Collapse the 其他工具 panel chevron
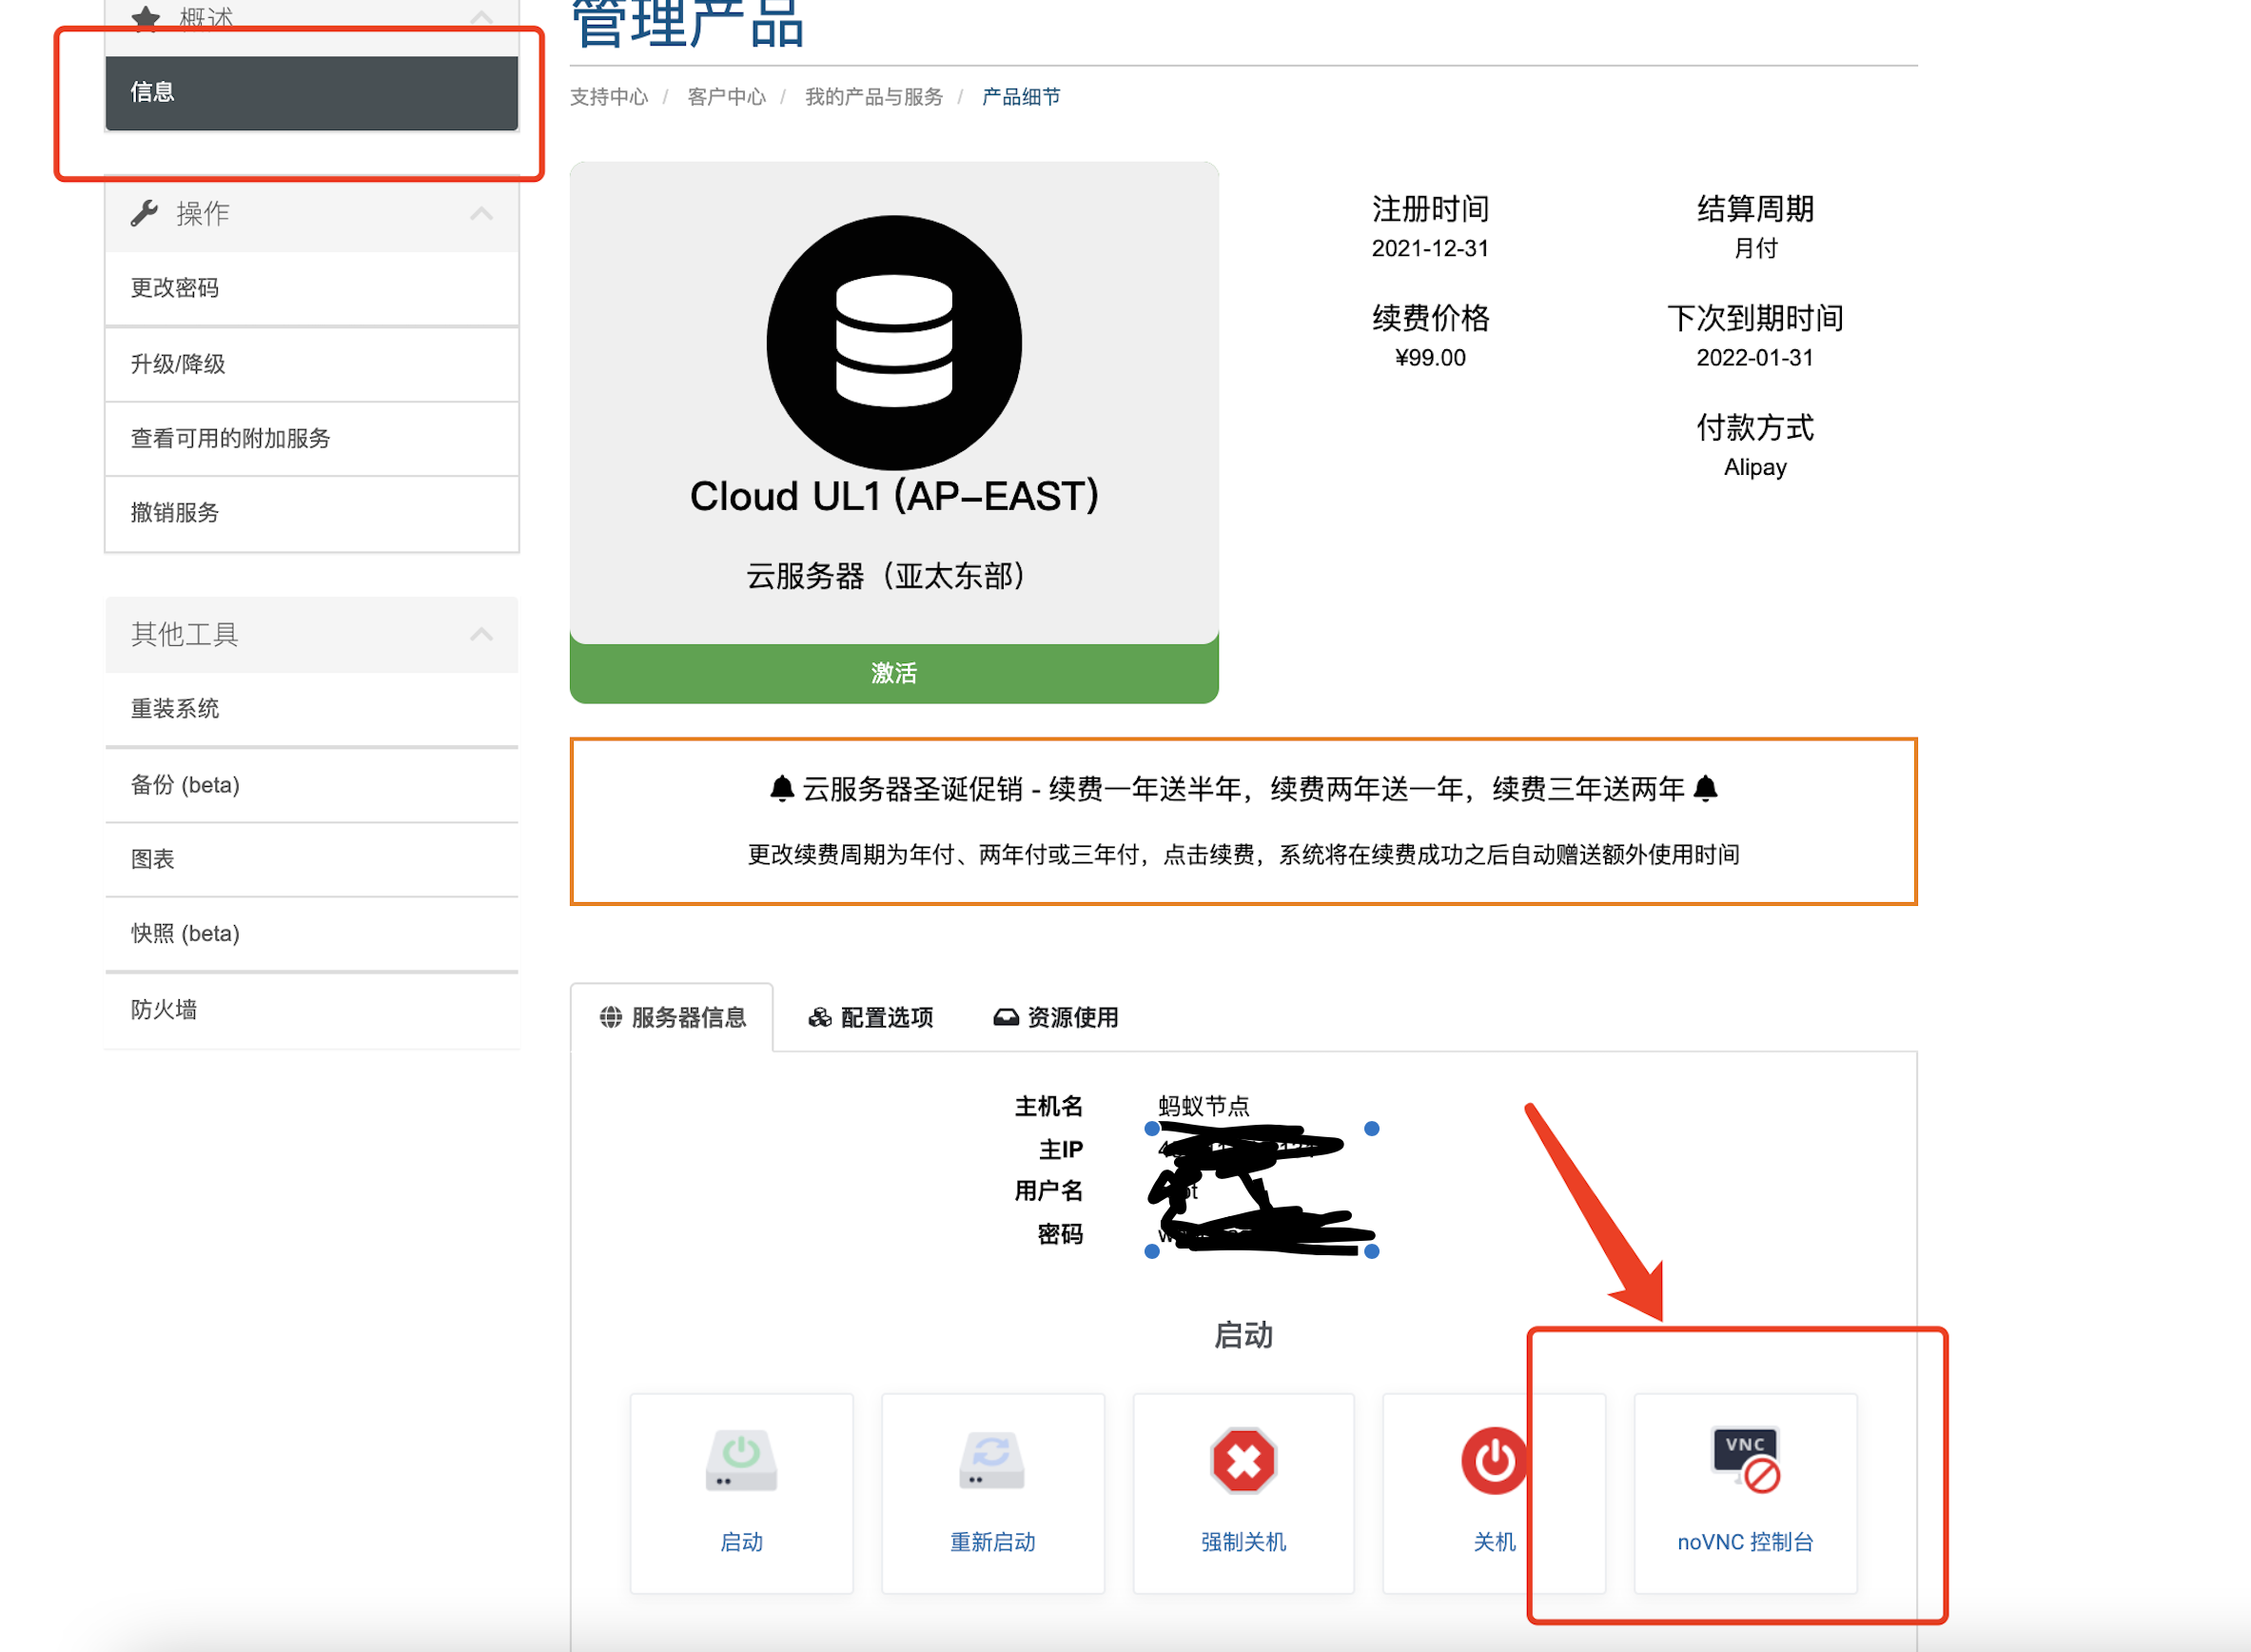2251x1652 pixels. [481, 634]
